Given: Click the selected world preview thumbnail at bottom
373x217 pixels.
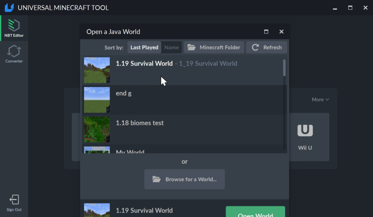Looking at the screenshot, I should (97, 210).
